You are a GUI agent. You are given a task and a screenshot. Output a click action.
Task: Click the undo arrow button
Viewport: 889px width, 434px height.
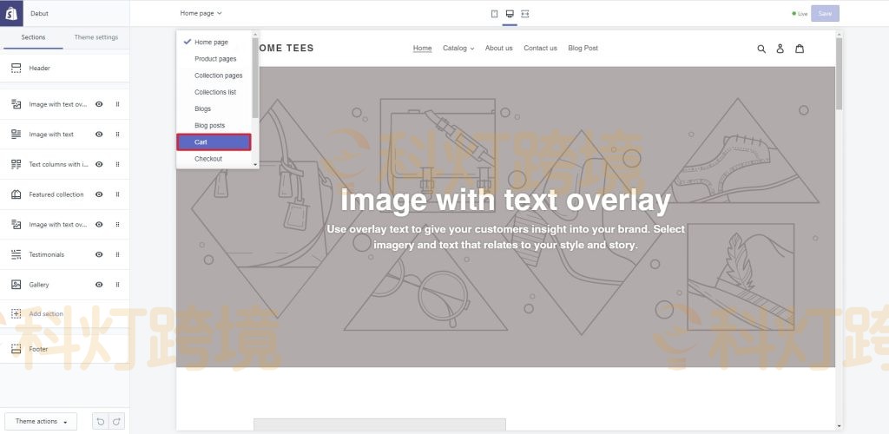pyautogui.click(x=101, y=422)
